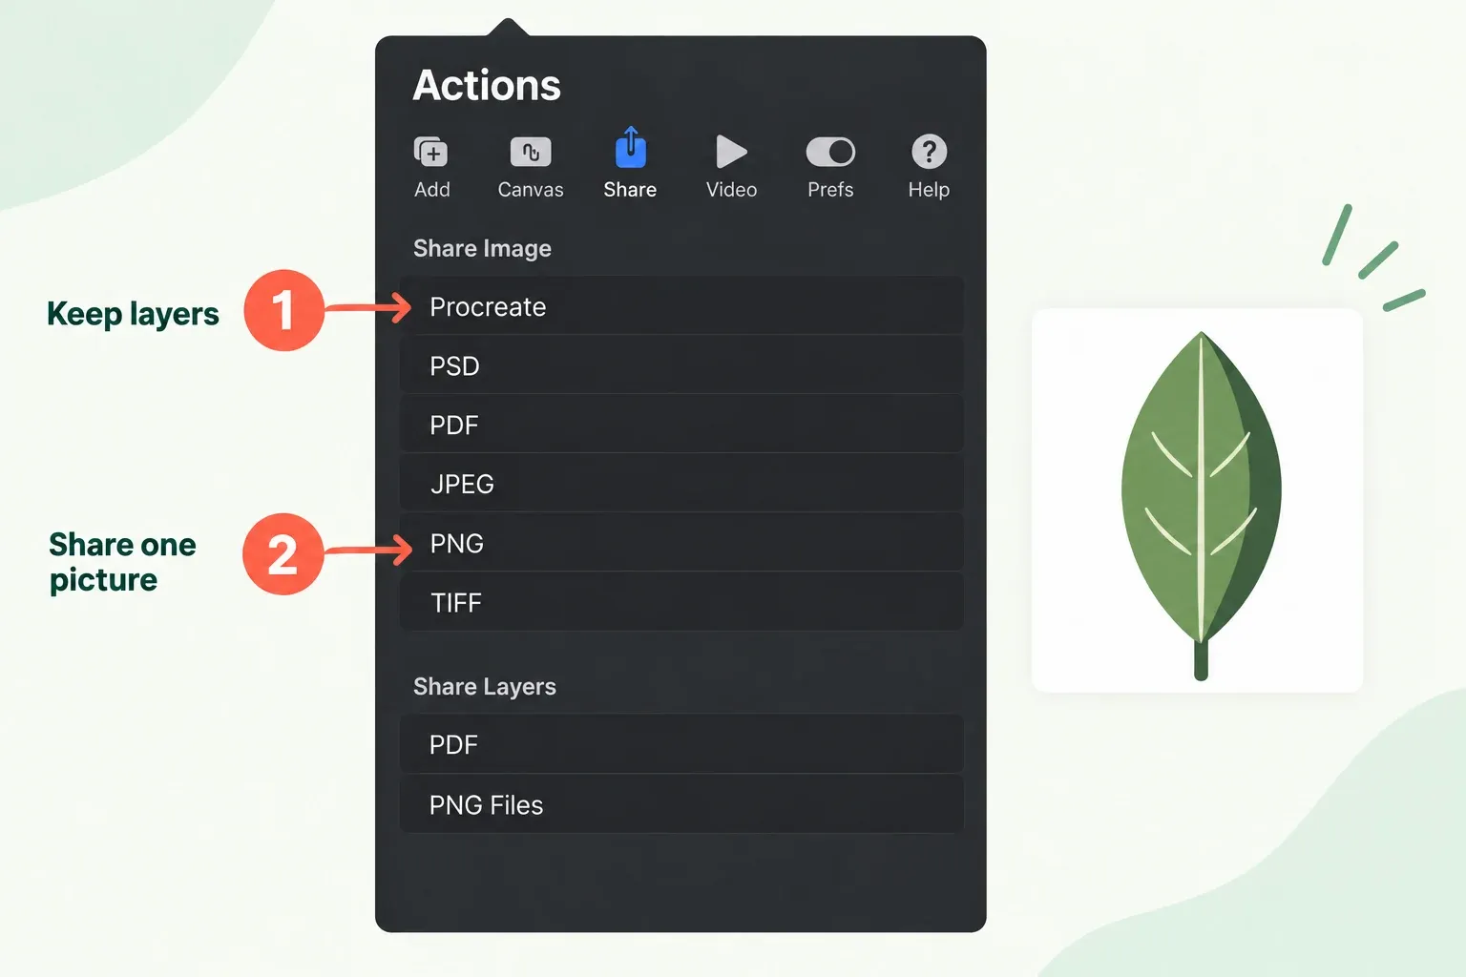Export the image as JPEG
Viewport: 1466px width, 977px height.
681,484
